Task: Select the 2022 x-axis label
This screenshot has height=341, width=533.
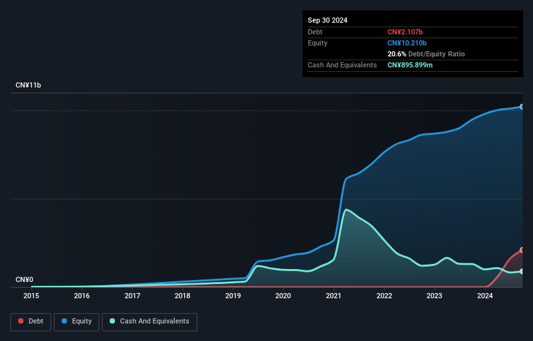Action: click(384, 296)
